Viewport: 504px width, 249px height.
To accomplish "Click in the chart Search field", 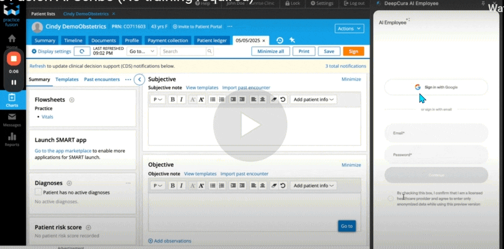I will point(182,52).
